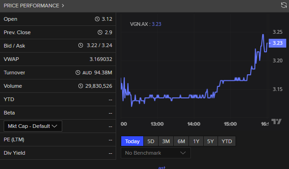
Task: Select the YTD chart range
Action: 227,141
